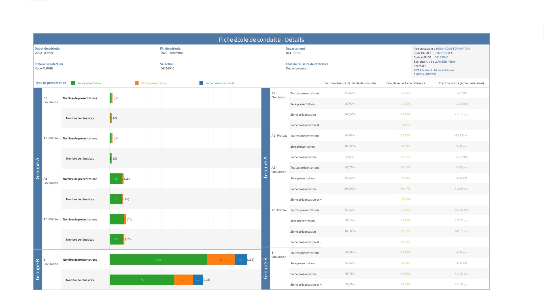Click left Groupe A vertical header
Image resolution: width=544 pixels, height=306 pixels.
pyautogui.click(x=38, y=168)
